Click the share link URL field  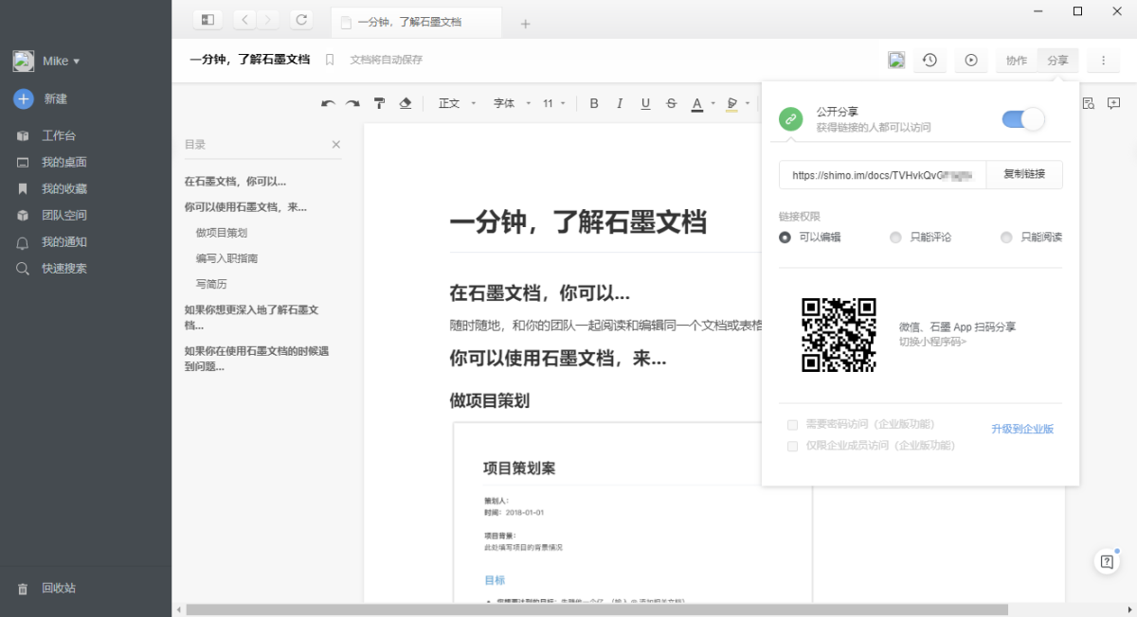[x=883, y=175]
